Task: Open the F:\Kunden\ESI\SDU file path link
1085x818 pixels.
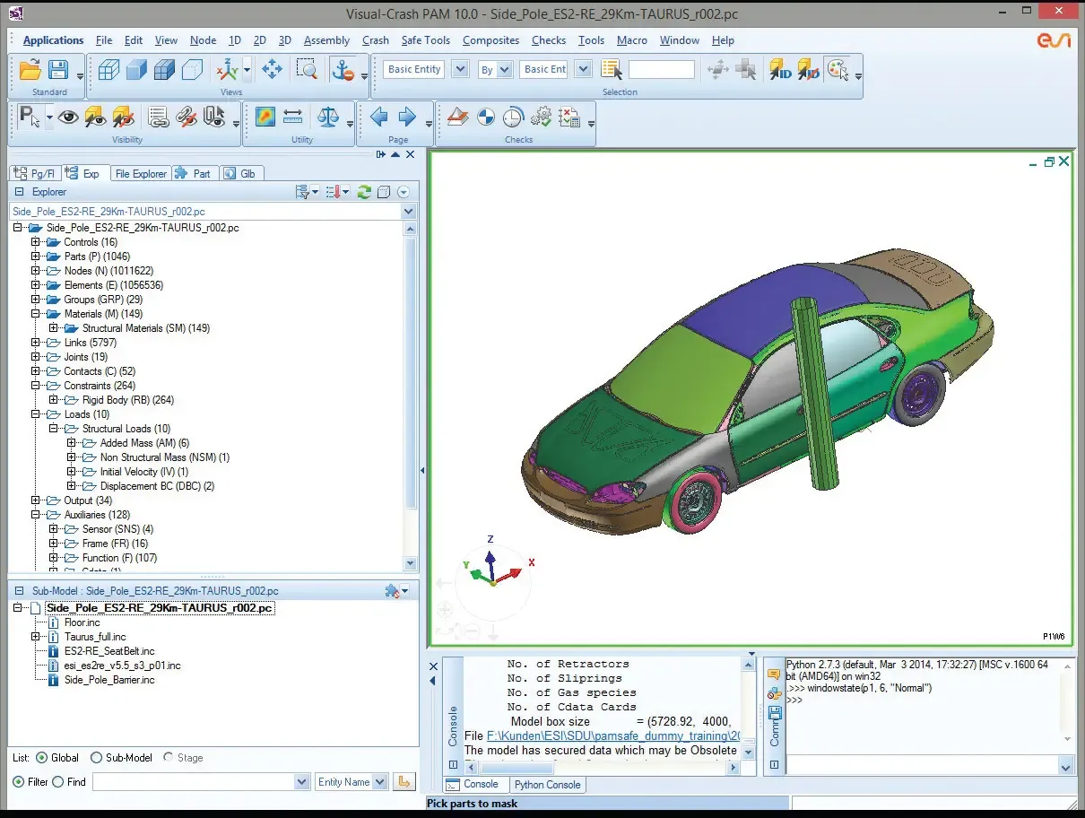Action: (x=612, y=735)
